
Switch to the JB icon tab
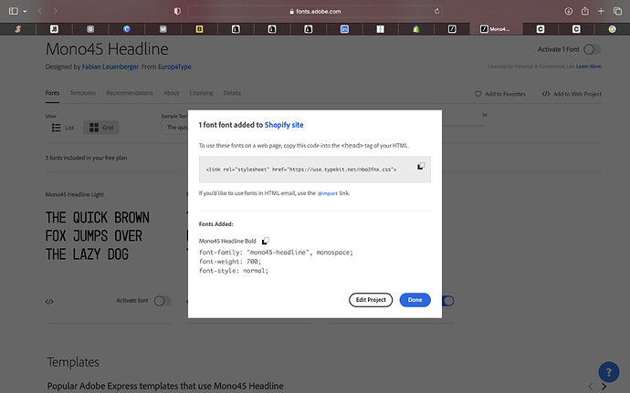click(54, 29)
